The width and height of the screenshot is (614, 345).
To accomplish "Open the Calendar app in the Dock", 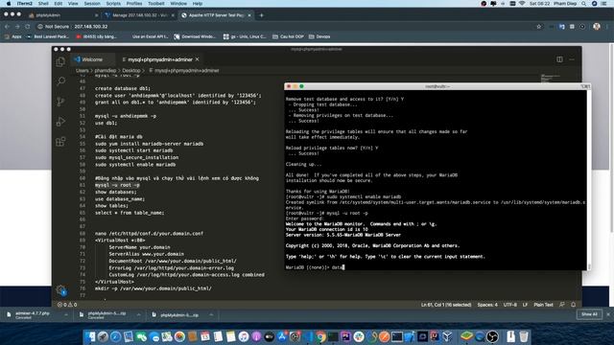I will (205, 336).
